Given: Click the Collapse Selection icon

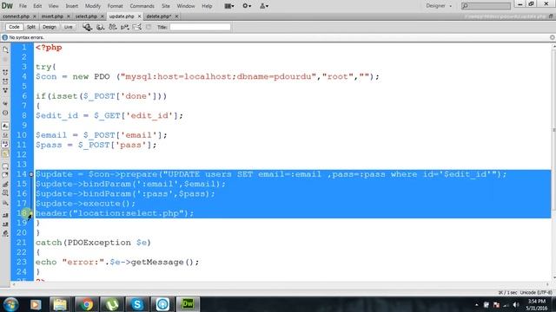Looking at the screenshot, I should [5, 81].
